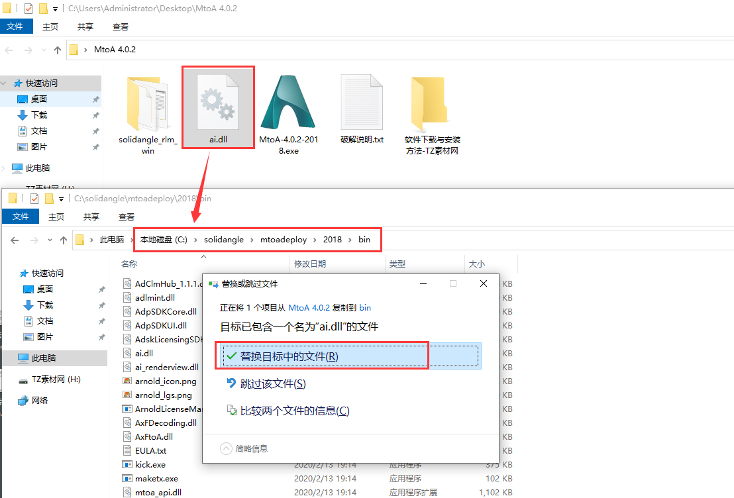This screenshot has height=498, width=734.
Task: Click Up arrow in bin window
Action: tap(64, 240)
